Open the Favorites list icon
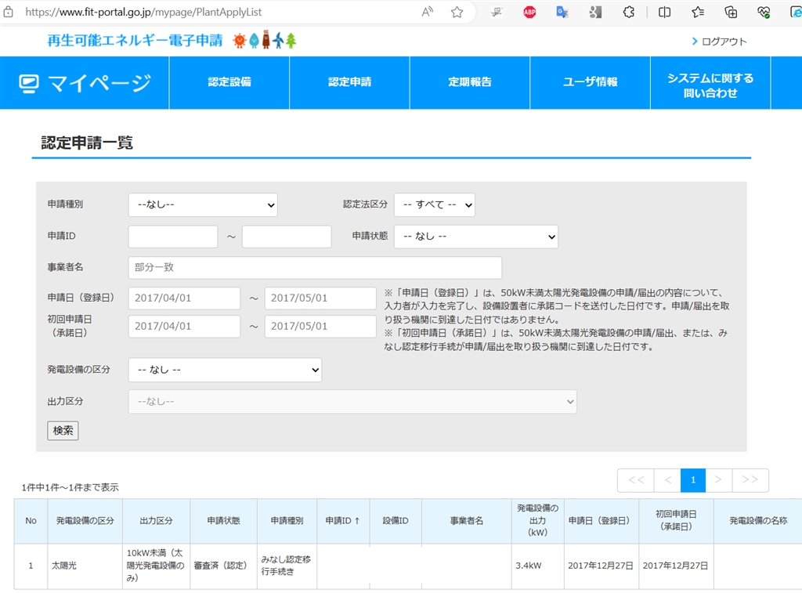802x593 pixels. 698,12
